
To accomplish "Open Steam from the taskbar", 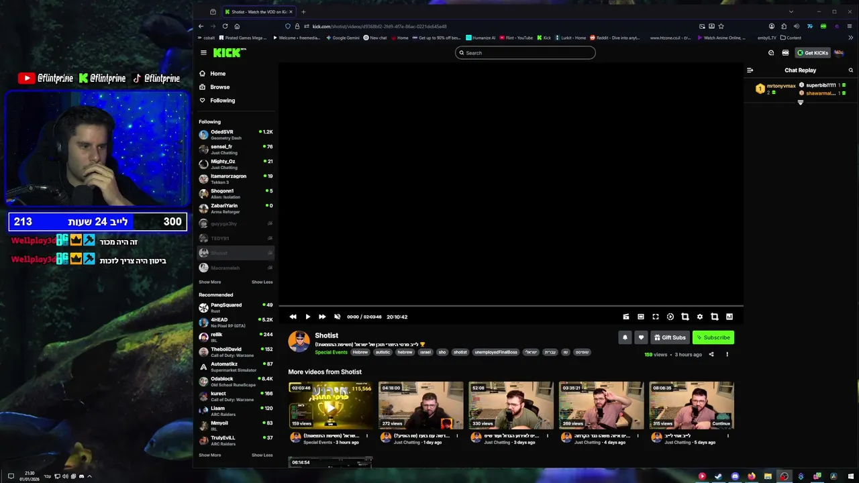I will pos(718,476).
